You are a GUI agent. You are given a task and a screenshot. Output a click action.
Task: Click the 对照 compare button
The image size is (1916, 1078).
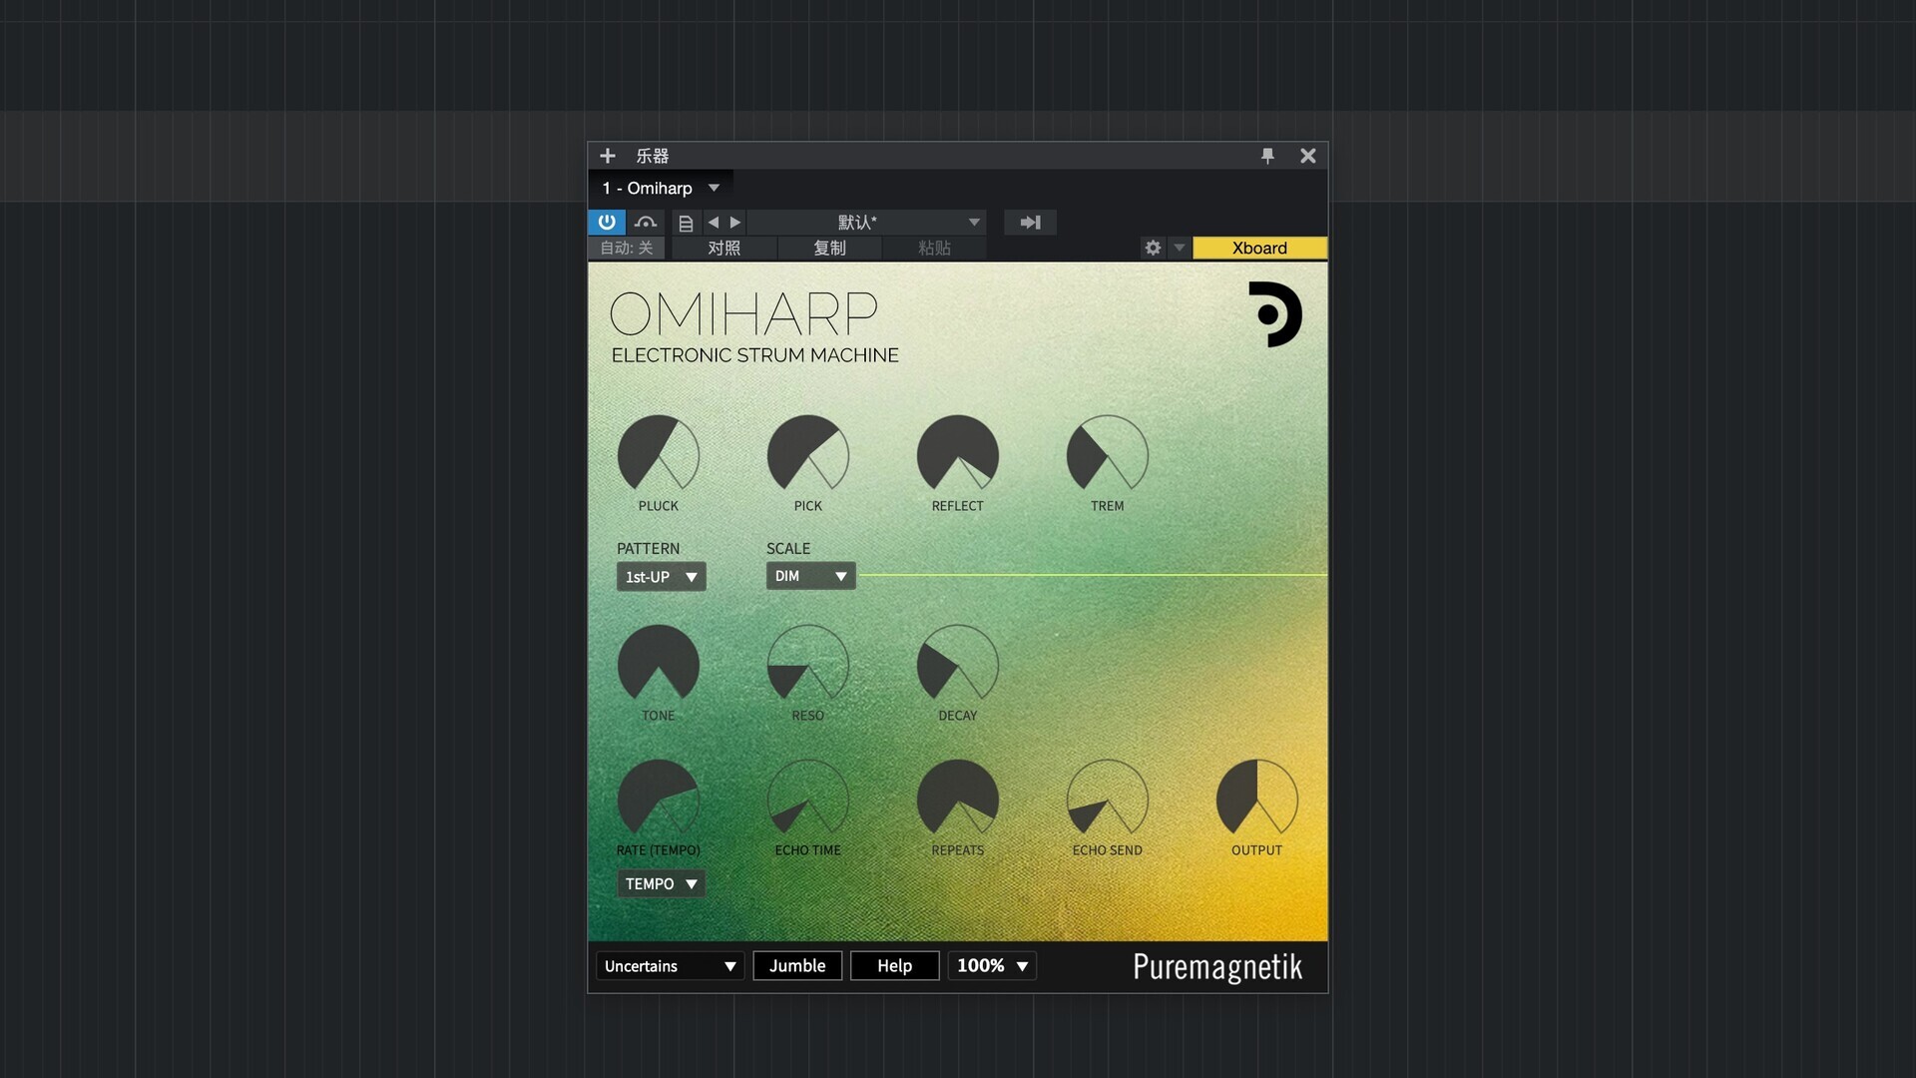coord(724,248)
